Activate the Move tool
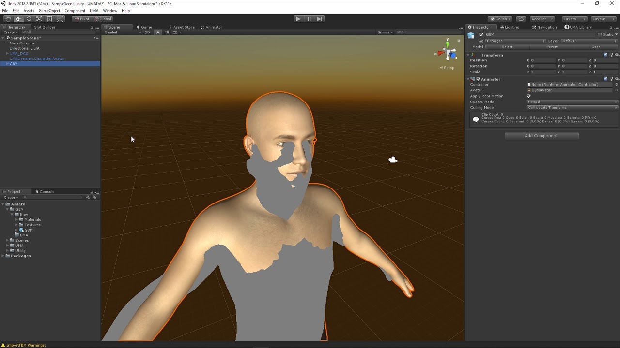The height and width of the screenshot is (348, 620). point(18,19)
